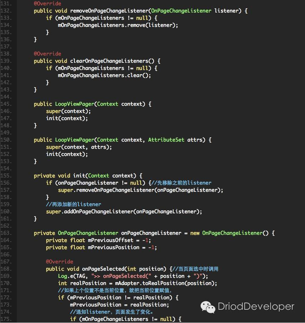The width and height of the screenshot is (305, 323).
Task: Click init(context); on line 152
Action: (67, 154)
